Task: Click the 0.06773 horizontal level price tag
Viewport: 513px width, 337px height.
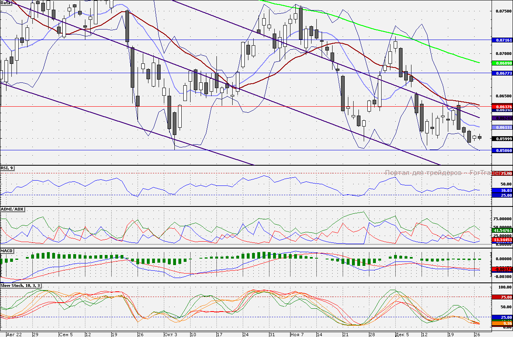Action: (x=502, y=73)
